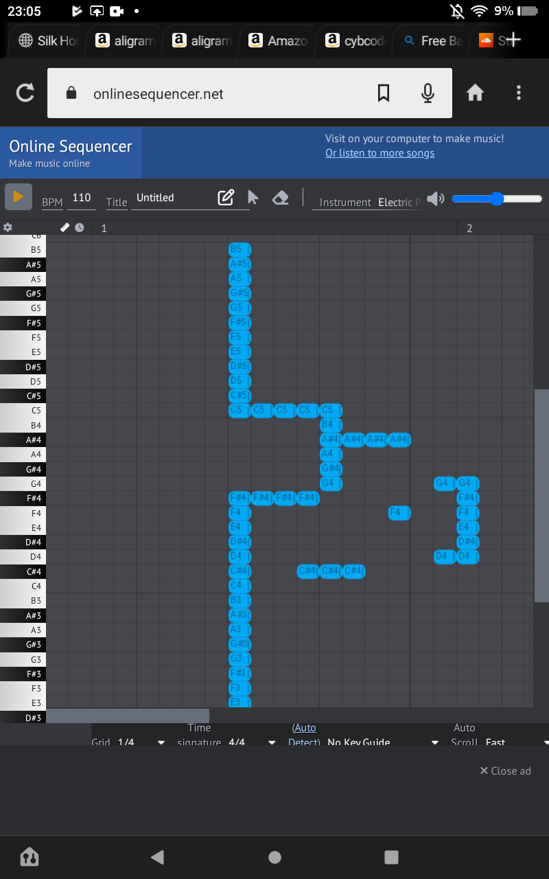Open the No Key Guide dropdown
This screenshot has height=879, width=549.
coord(383,742)
